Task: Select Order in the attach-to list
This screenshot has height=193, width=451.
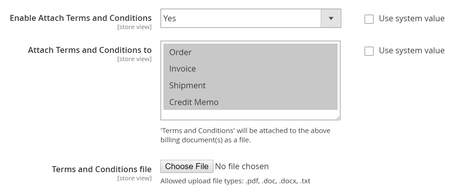Action: 181,52
